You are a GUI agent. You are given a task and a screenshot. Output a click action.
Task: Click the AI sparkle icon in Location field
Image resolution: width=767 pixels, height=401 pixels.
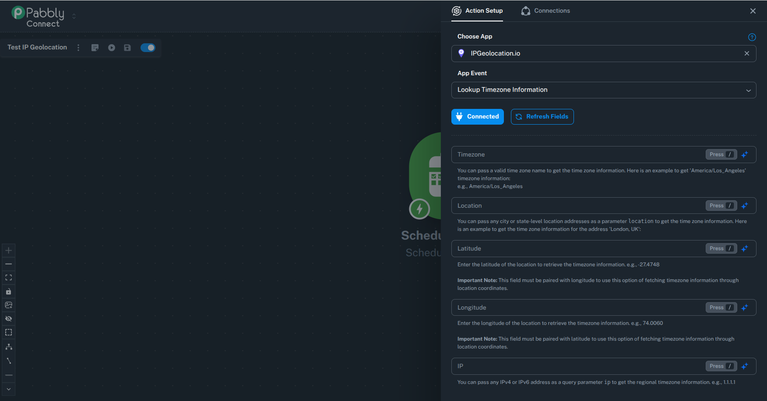745,206
